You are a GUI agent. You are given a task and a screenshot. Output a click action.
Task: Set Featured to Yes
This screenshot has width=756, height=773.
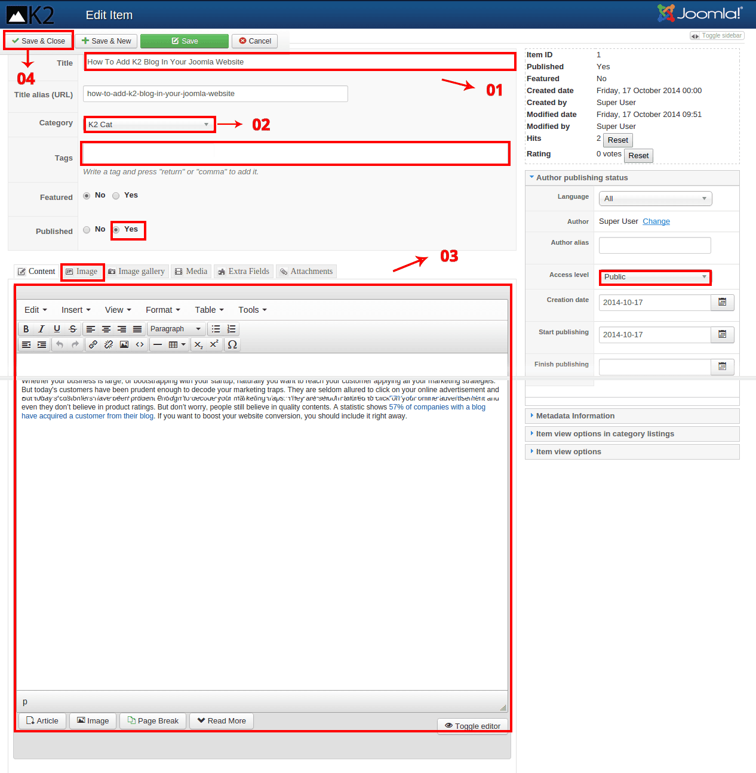click(x=116, y=196)
